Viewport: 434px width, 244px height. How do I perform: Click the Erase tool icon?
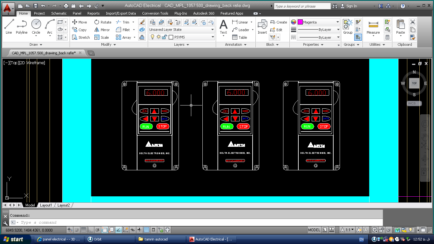(x=142, y=22)
